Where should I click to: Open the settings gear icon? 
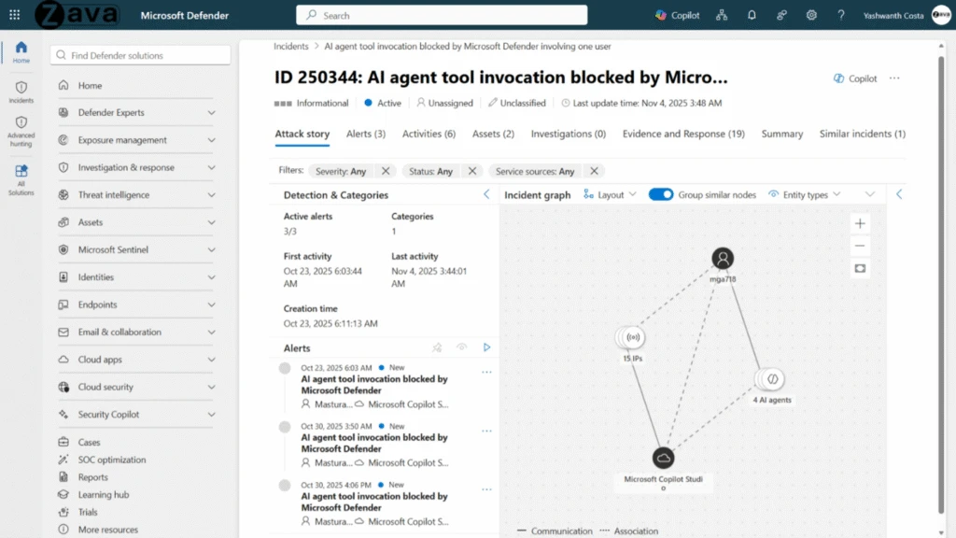pos(811,15)
